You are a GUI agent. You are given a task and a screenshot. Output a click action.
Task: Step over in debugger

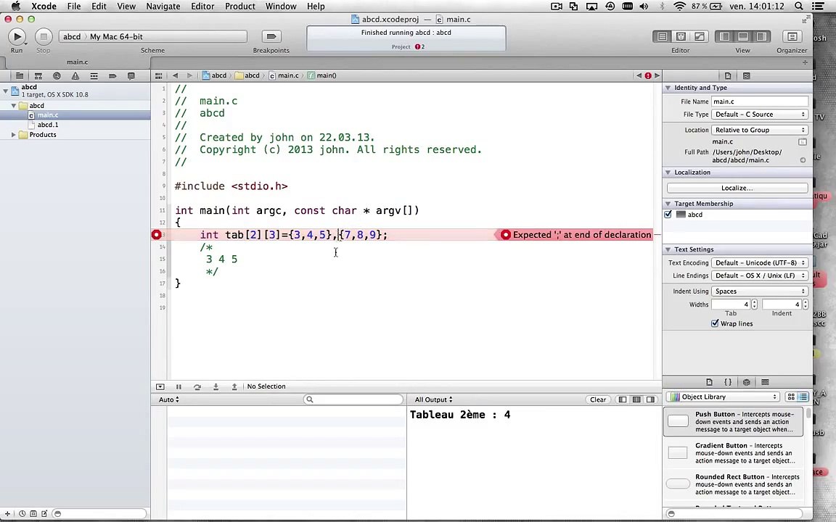coord(197,386)
